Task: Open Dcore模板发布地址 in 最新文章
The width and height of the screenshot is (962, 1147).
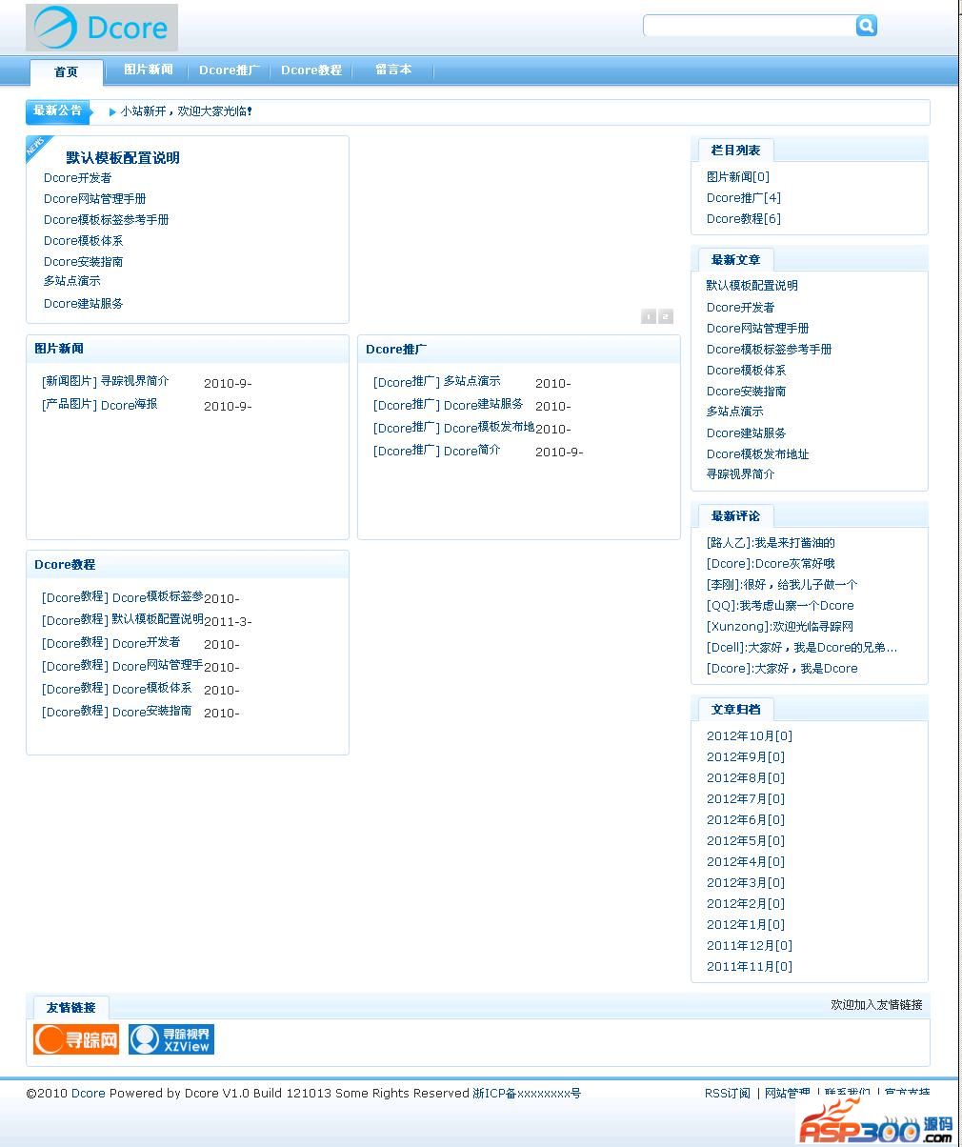Action: pos(758,454)
